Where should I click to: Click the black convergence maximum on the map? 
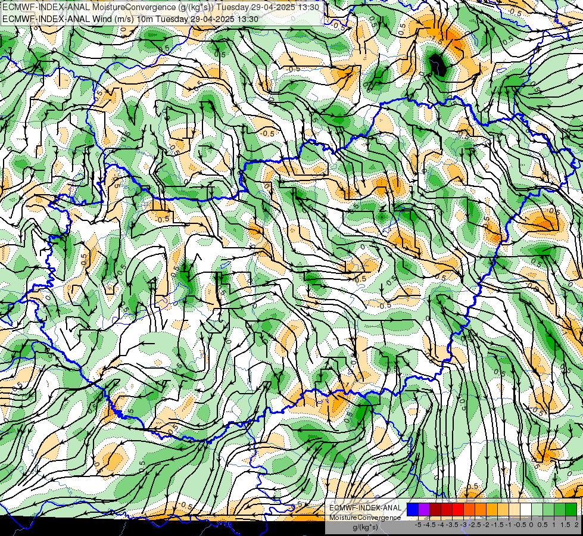coord(437,65)
